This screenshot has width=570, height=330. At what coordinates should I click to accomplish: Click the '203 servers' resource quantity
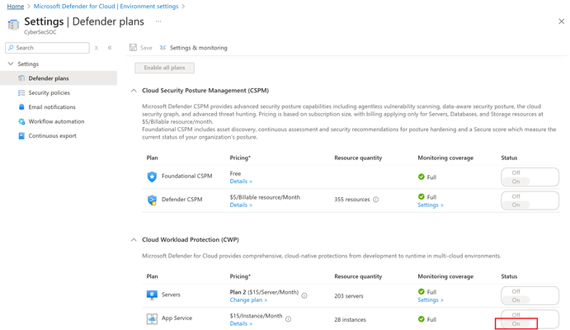pos(349,296)
